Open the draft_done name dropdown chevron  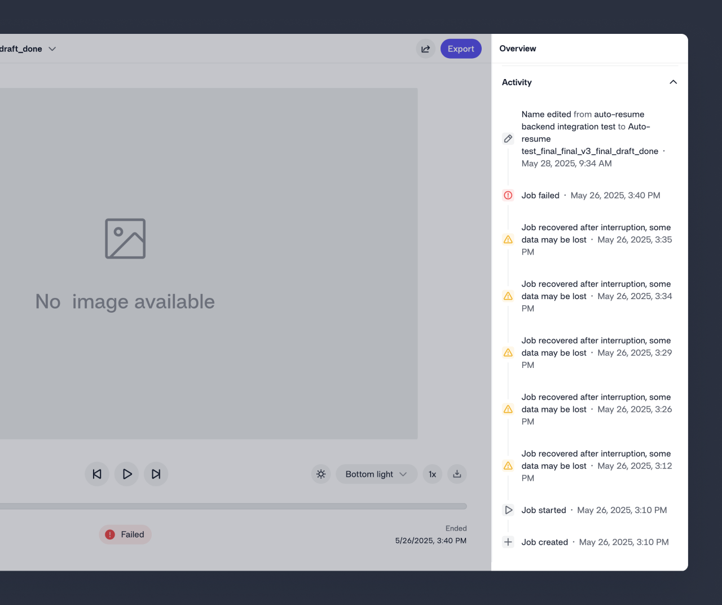[x=52, y=49]
